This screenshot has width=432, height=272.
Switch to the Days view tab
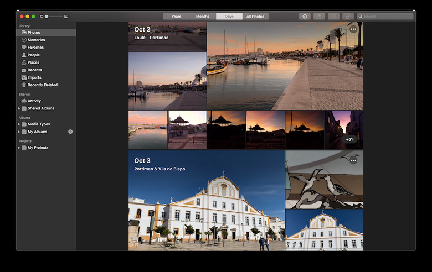click(229, 17)
